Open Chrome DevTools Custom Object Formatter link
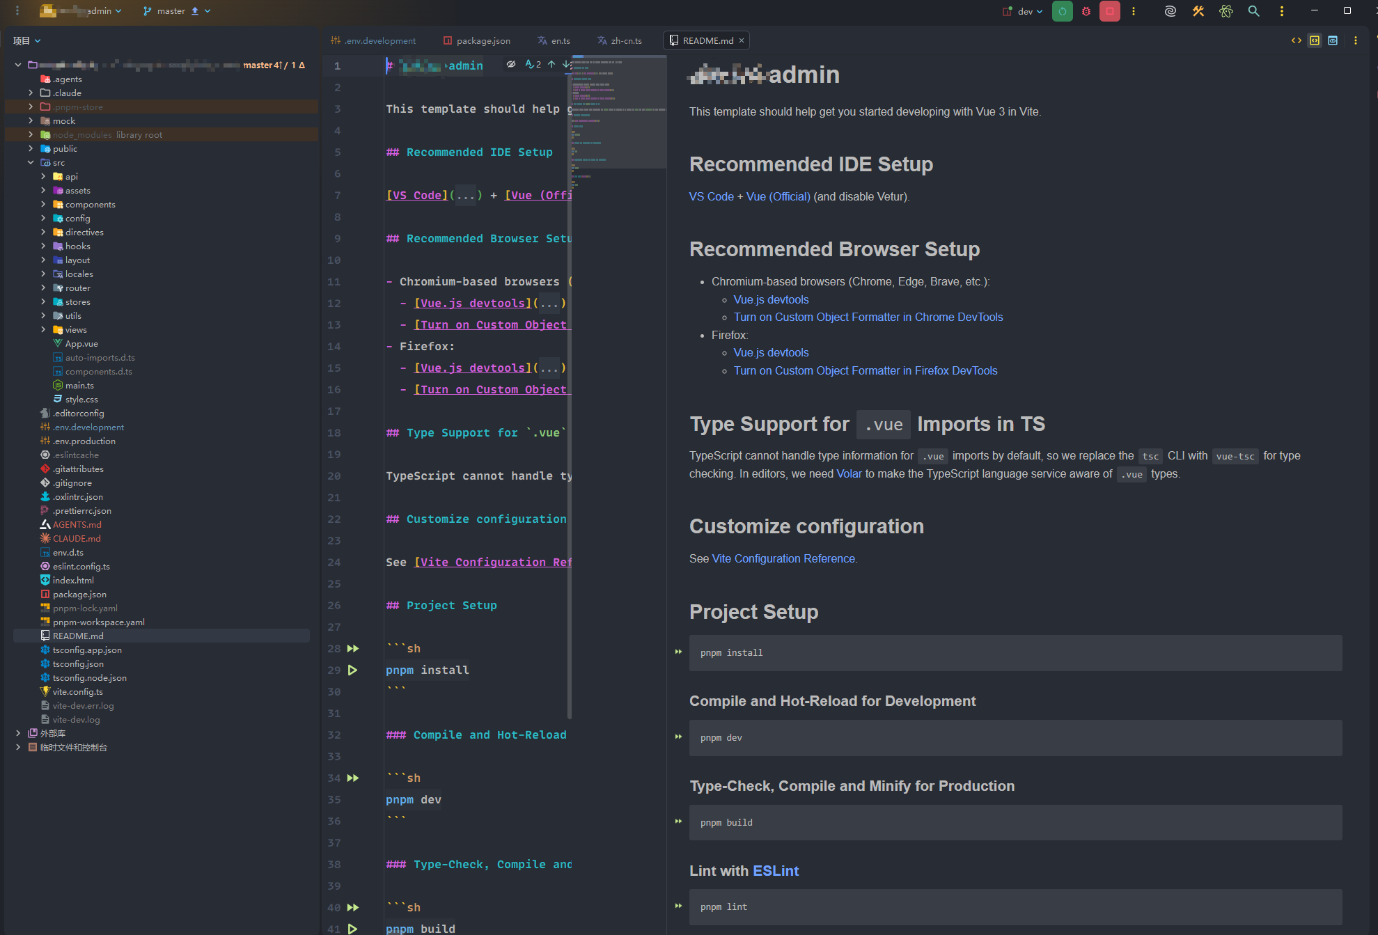This screenshot has width=1378, height=935. (868, 317)
